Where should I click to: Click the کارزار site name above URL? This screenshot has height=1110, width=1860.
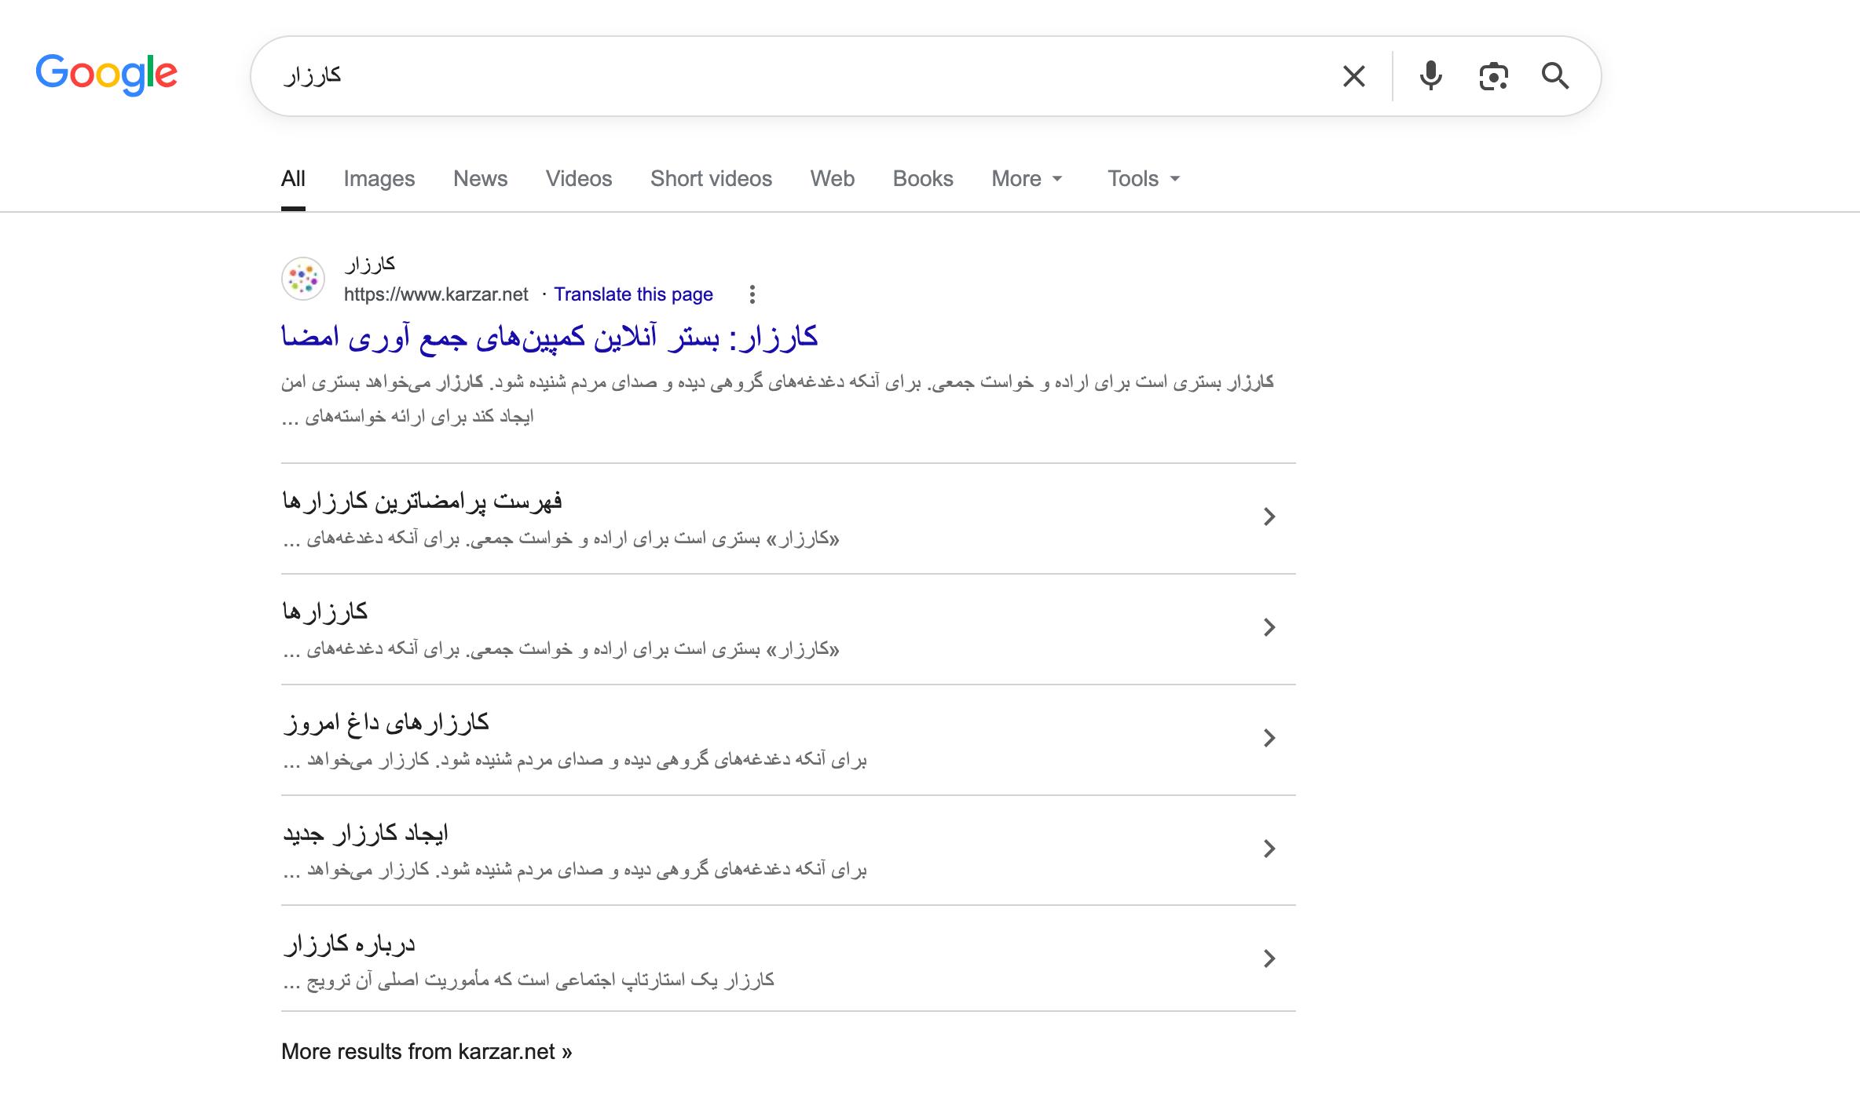370,264
